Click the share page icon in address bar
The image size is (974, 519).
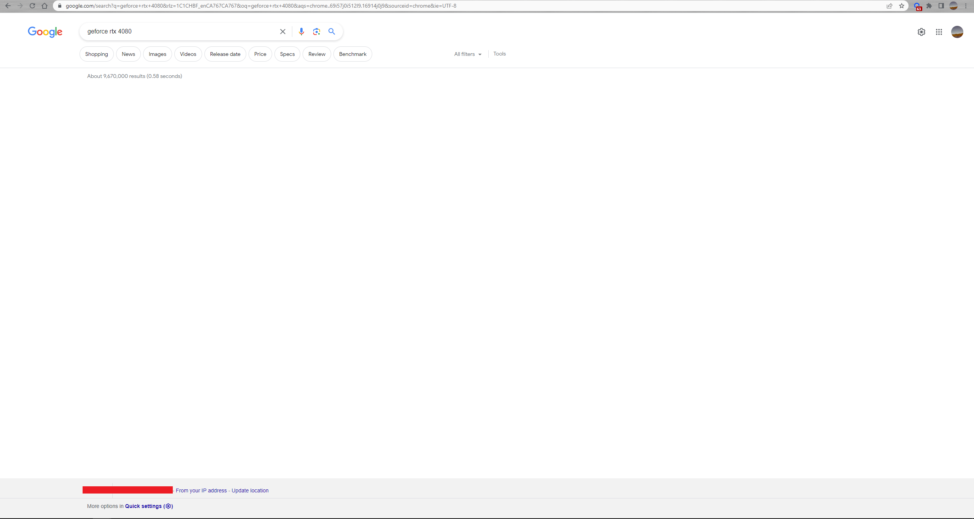tap(889, 6)
